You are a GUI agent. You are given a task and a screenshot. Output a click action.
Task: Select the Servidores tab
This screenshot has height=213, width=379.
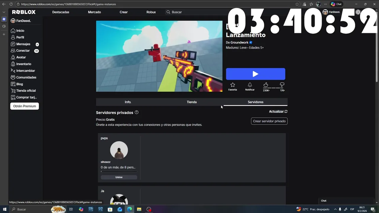pyautogui.click(x=256, y=102)
